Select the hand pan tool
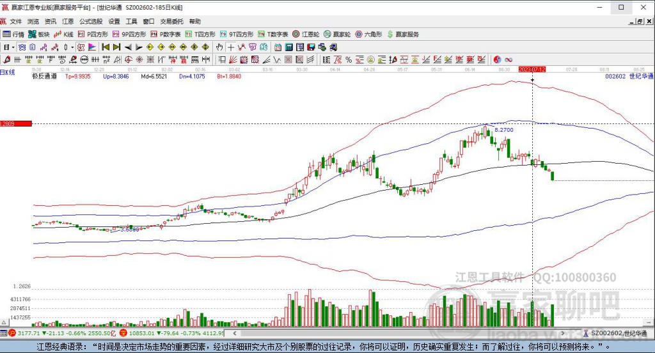 (x=219, y=47)
